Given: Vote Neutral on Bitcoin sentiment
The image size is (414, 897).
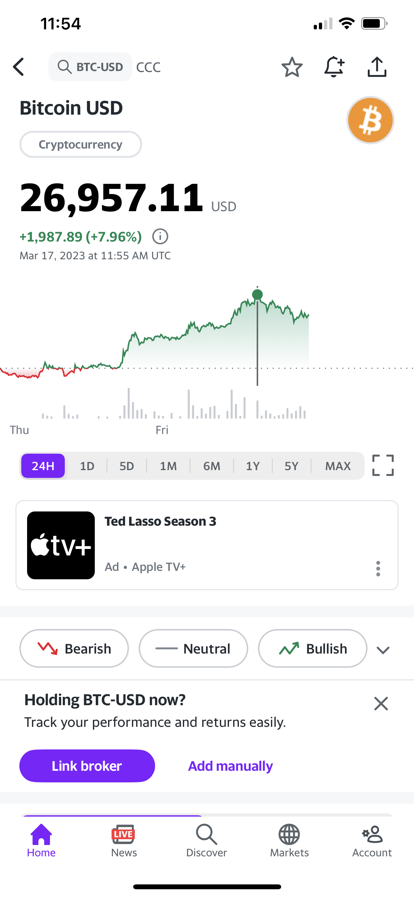Looking at the screenshot, I should (x=193, y=648).
